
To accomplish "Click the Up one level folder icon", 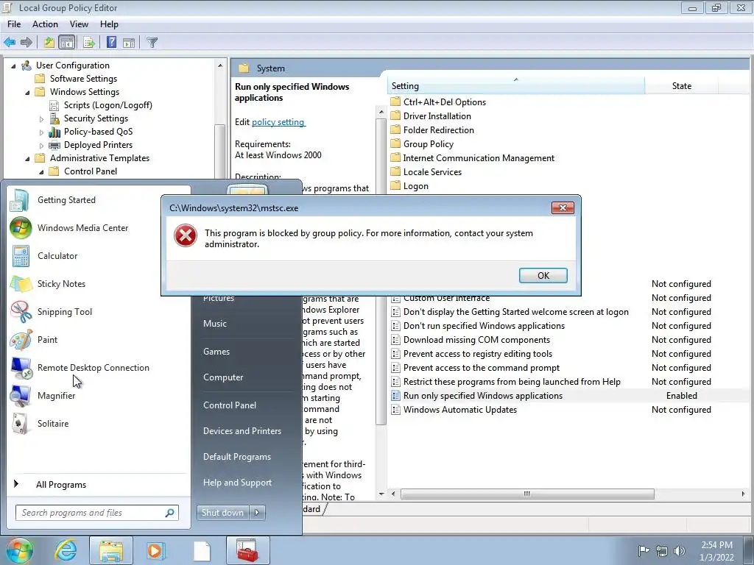I will point(49,42).
